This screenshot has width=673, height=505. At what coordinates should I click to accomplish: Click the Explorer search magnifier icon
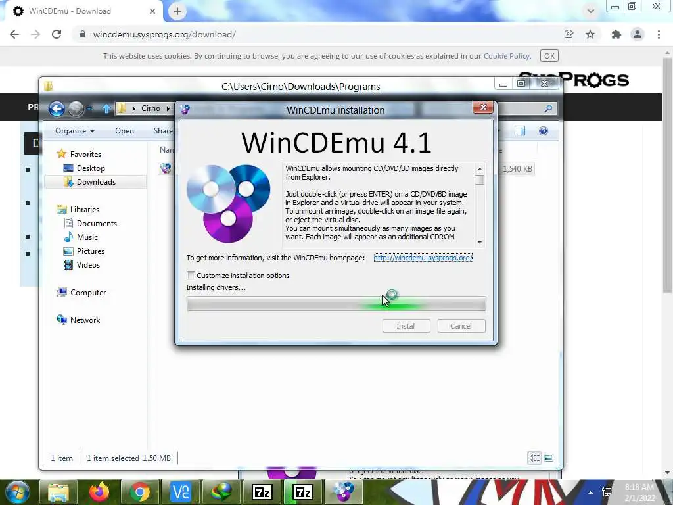click(548, 108)
